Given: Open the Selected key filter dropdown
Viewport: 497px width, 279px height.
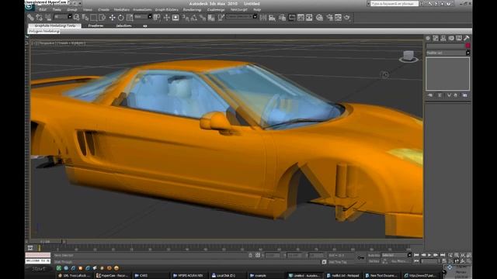Looking at the screenshot, I should (x=409, y=255).
